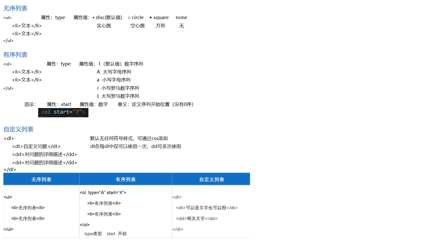Click the 自定义列表 section heading
This screenshot has width=441, height=247.
18,129
